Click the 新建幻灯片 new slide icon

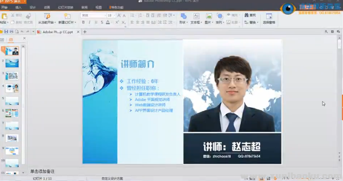click(x=67, y=17)
